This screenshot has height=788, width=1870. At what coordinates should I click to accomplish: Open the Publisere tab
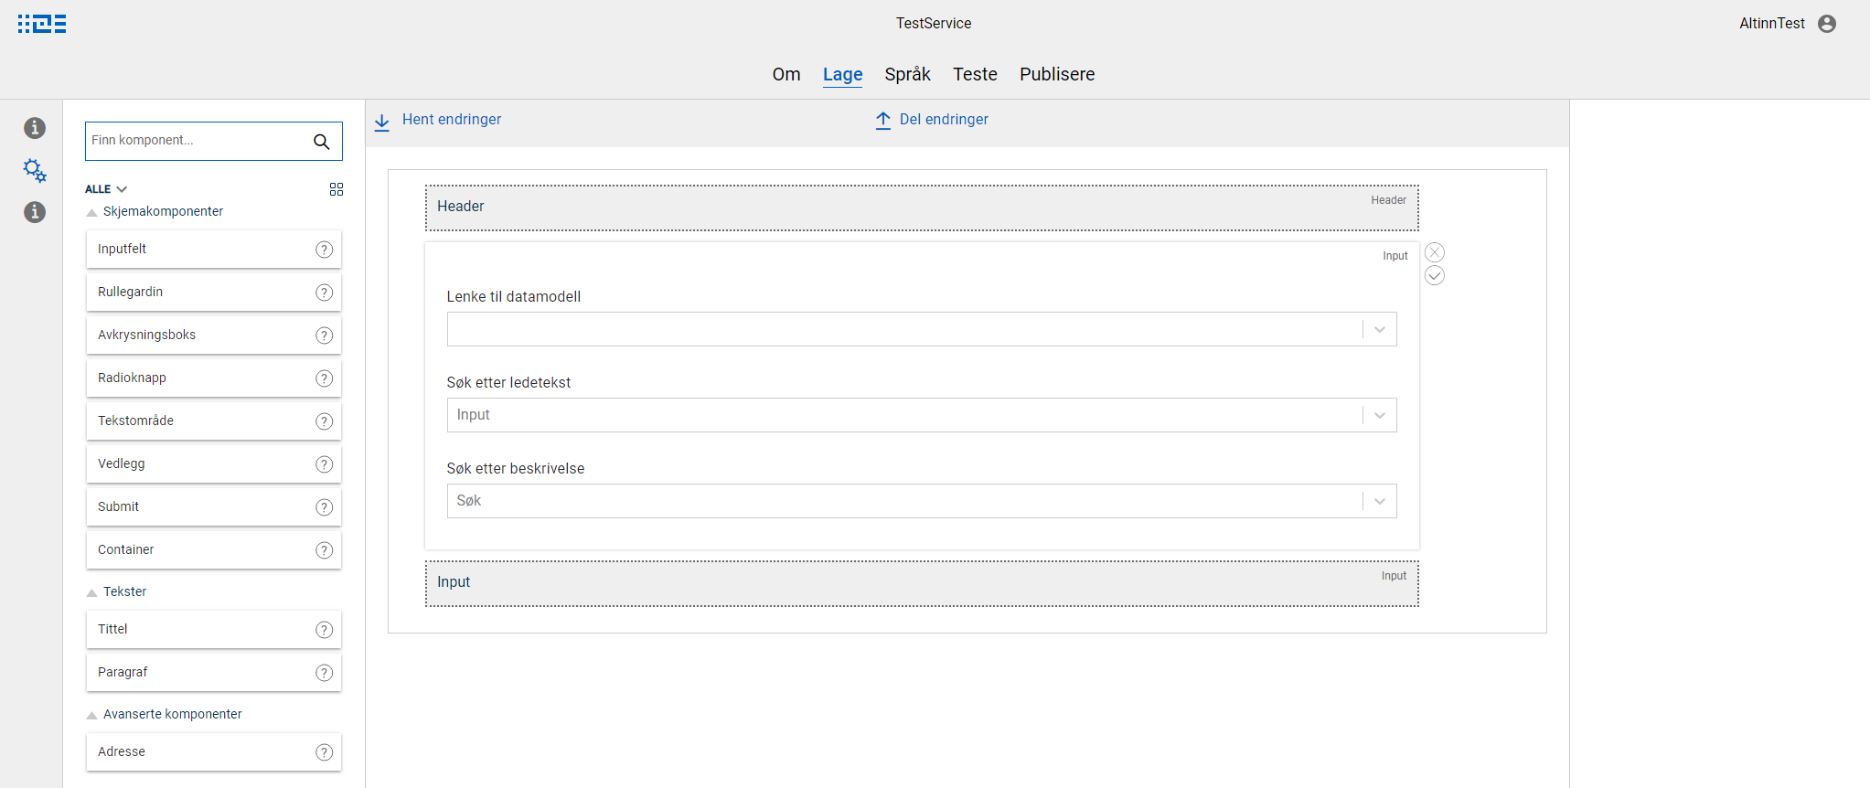pyautogui.click(x=1057, y=74)
